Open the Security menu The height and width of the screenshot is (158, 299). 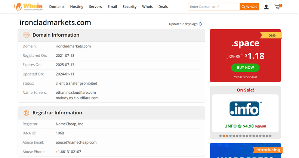click(129, 7)
